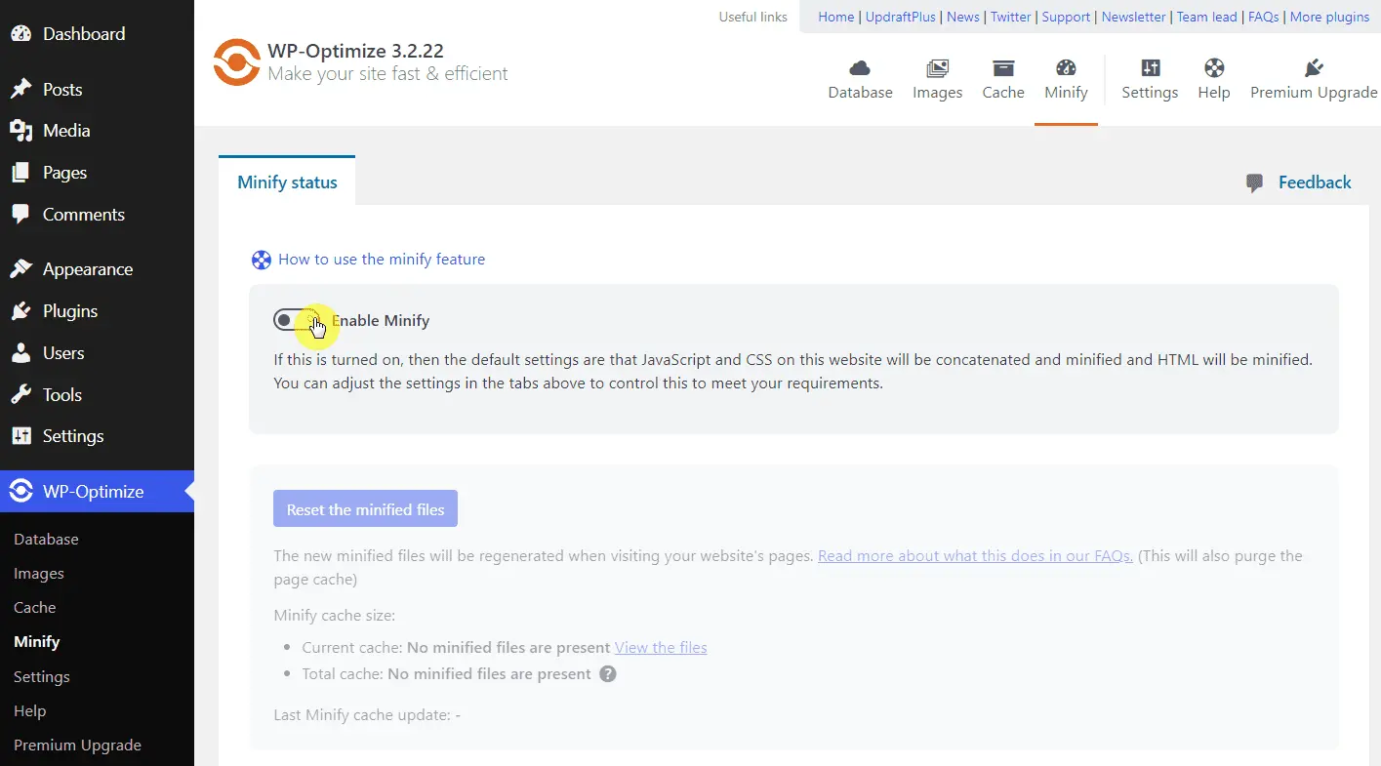Click the Appearance paintbrush icon

(20, 269)
